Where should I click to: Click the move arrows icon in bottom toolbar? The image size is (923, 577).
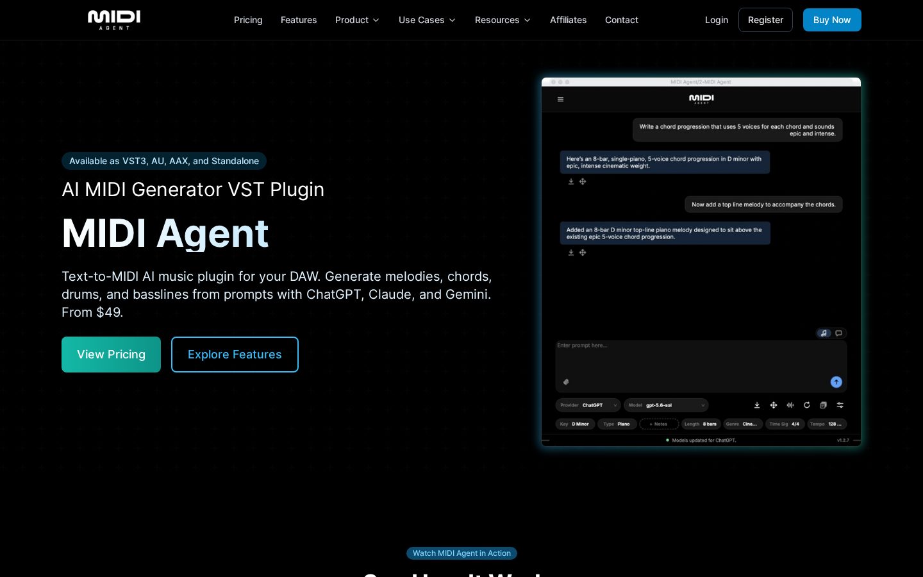[774, 405]
